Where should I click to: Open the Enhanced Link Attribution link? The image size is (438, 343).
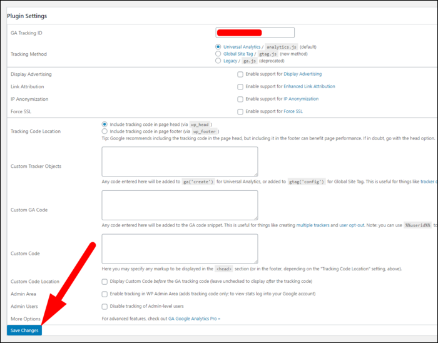pos(309,86)
